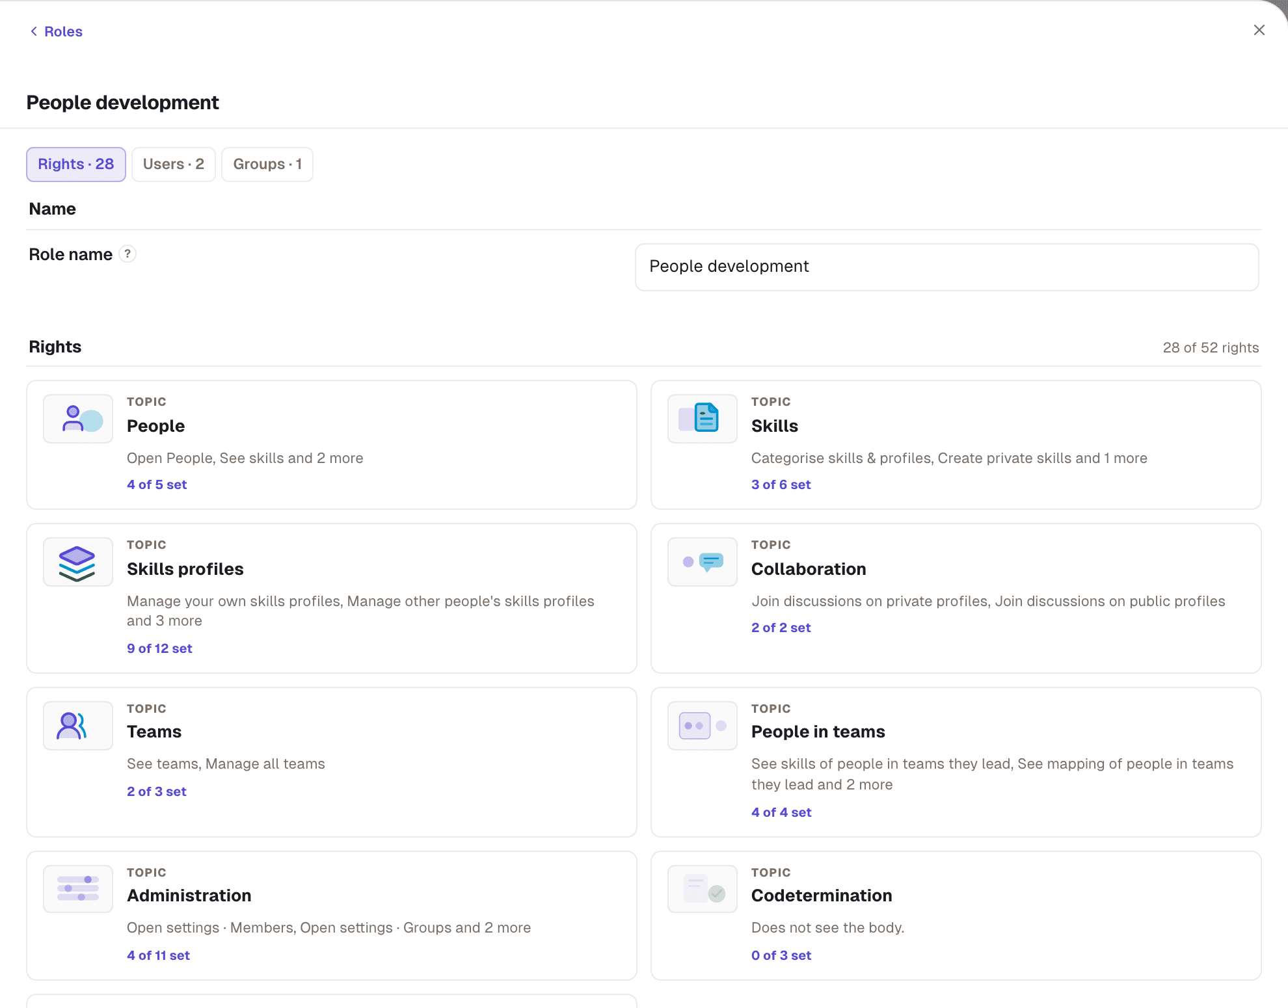This screenshot has width=1288, height=1008.
Task: Click the '4 of 11 set' link
Action: click(x=158, y=955)
